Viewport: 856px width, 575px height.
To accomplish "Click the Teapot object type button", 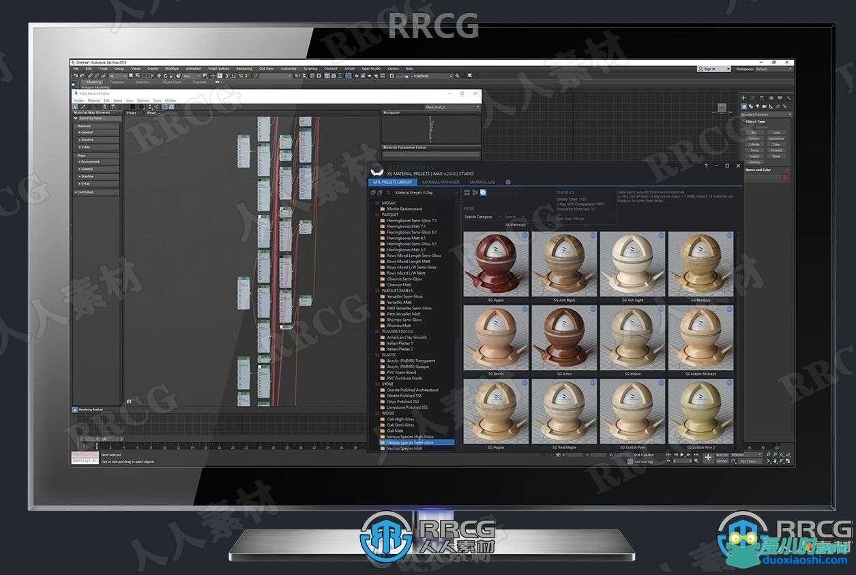I will click(754, 156).
